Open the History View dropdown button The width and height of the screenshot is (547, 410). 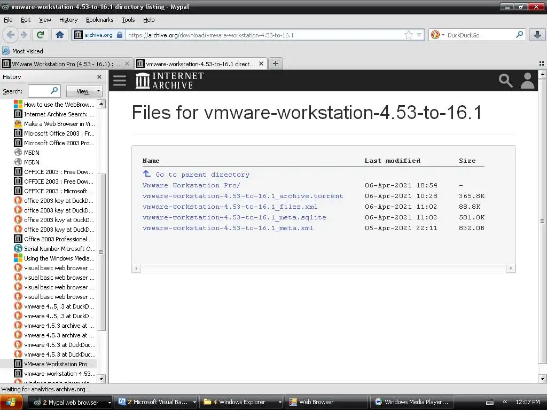(x=84, y=91)
